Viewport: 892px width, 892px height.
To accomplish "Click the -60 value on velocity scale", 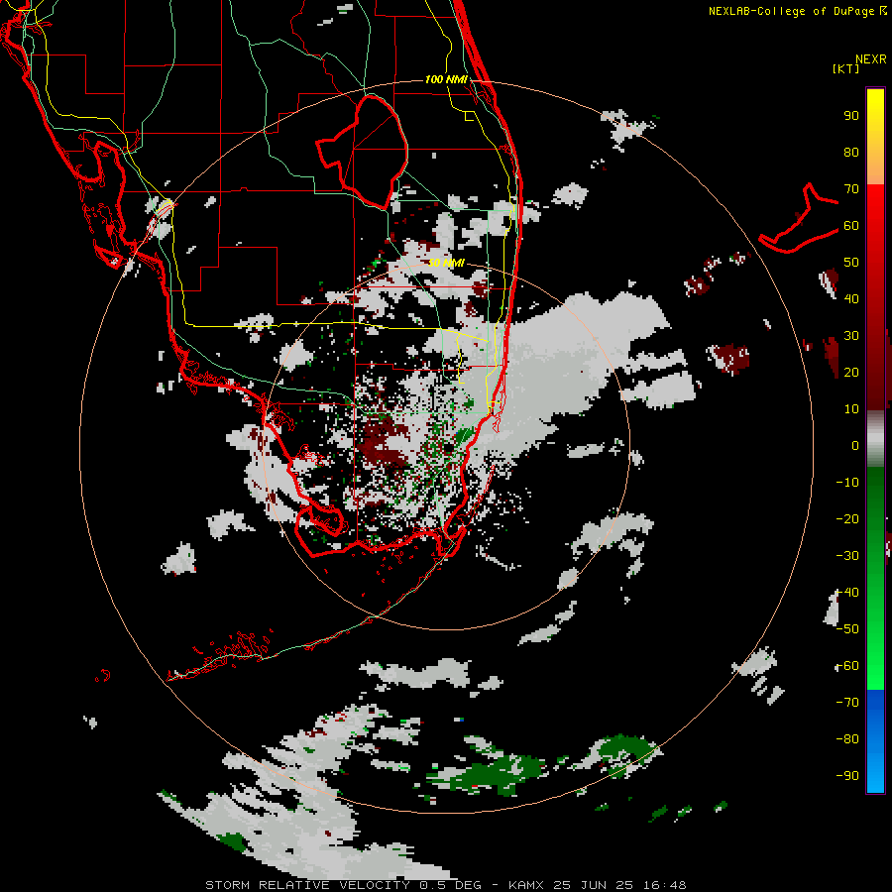I will click(x=847, y=666).
